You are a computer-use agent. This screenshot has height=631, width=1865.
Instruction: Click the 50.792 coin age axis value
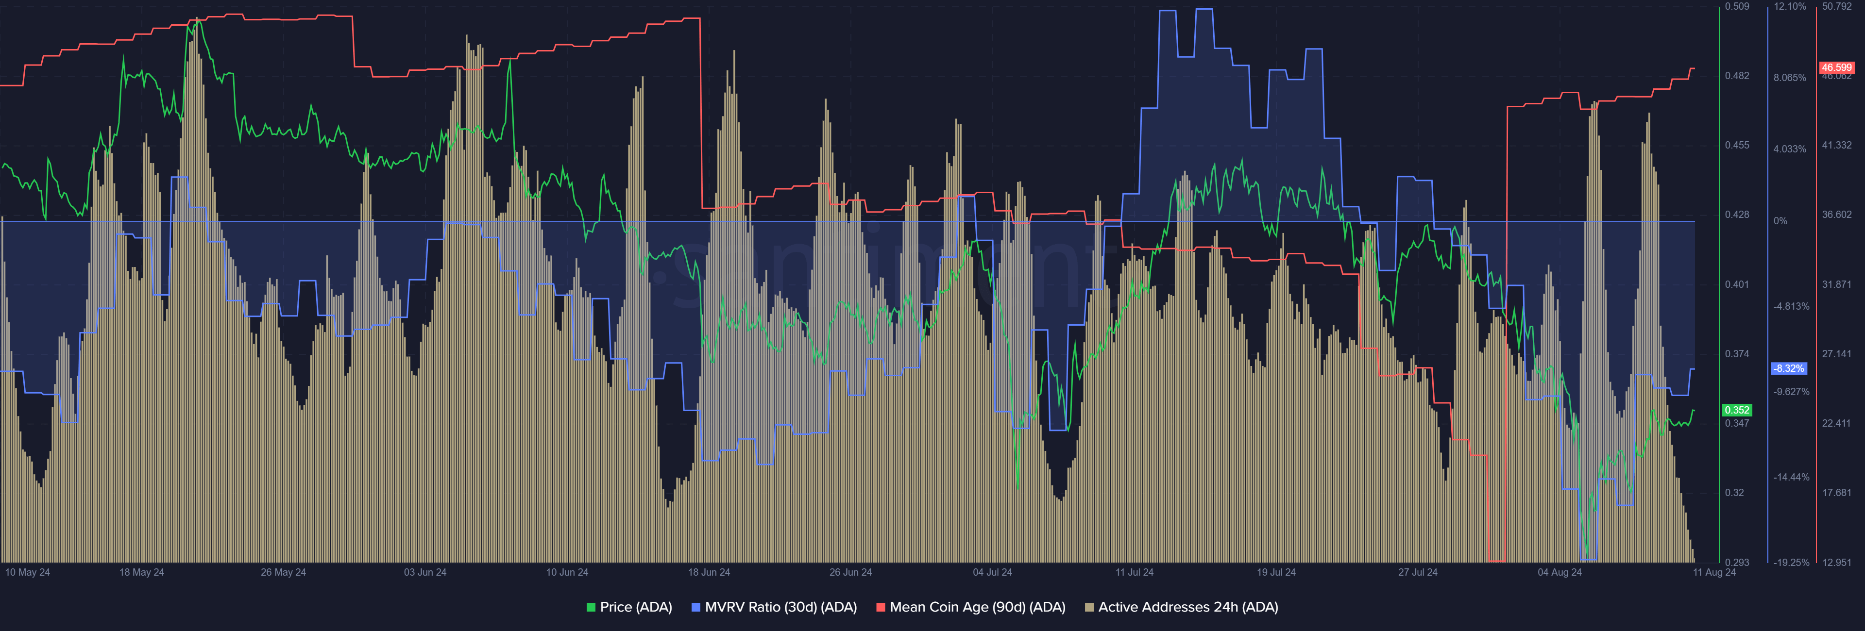click(x=1837, y=6)
